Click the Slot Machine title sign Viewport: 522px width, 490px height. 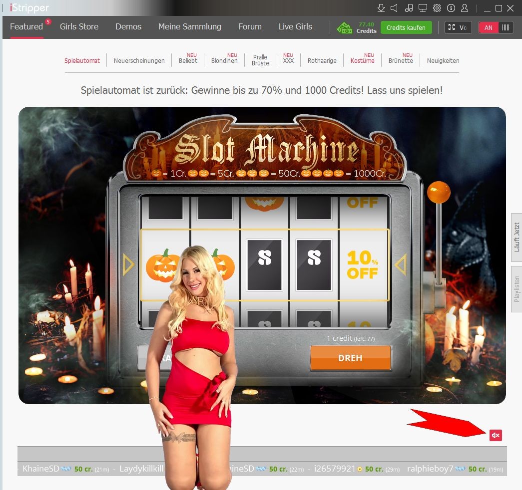coord(265,149)
